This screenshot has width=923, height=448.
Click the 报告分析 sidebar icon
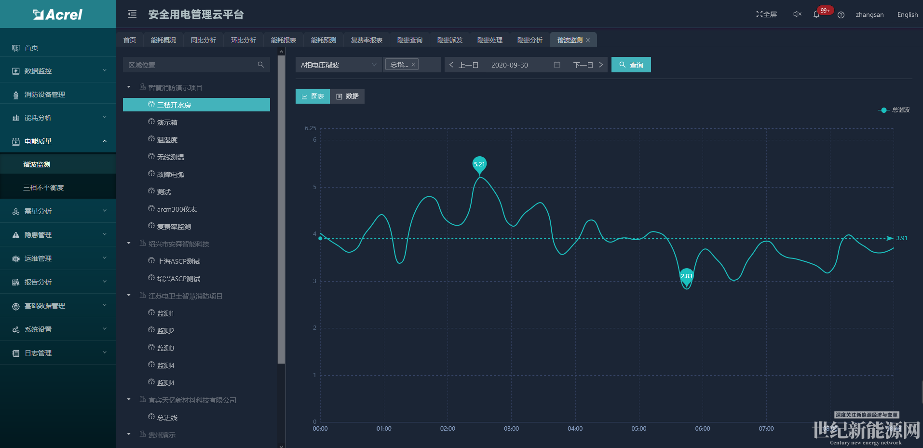pos(16,282)
